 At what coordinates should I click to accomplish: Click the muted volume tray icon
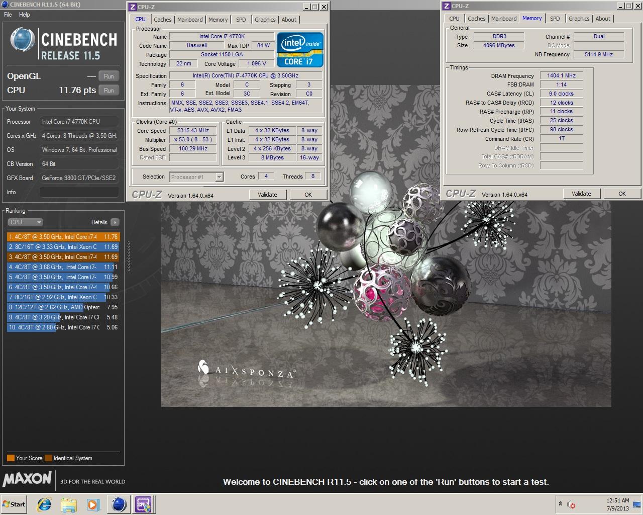pyautogui.click(x=571, y=504)
